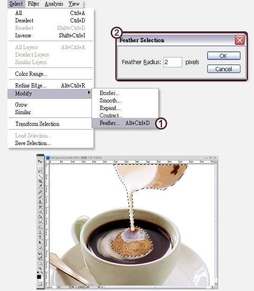Select the Move tool in the toolbox

click(40, 161)
